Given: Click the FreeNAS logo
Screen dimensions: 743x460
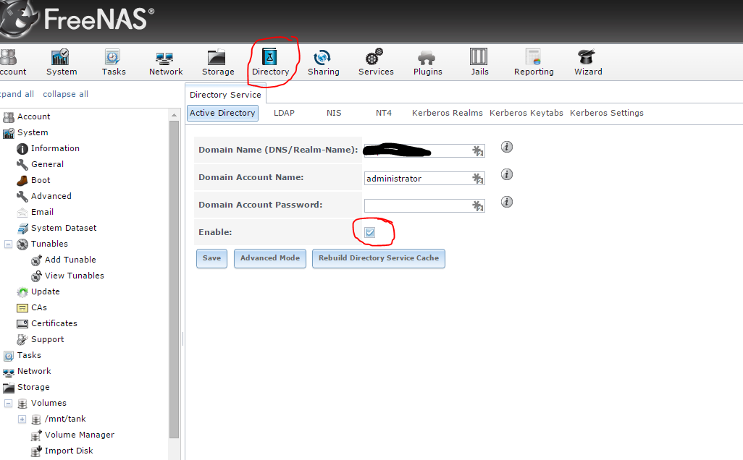Looking at the screenshot, I should [78, 19].
